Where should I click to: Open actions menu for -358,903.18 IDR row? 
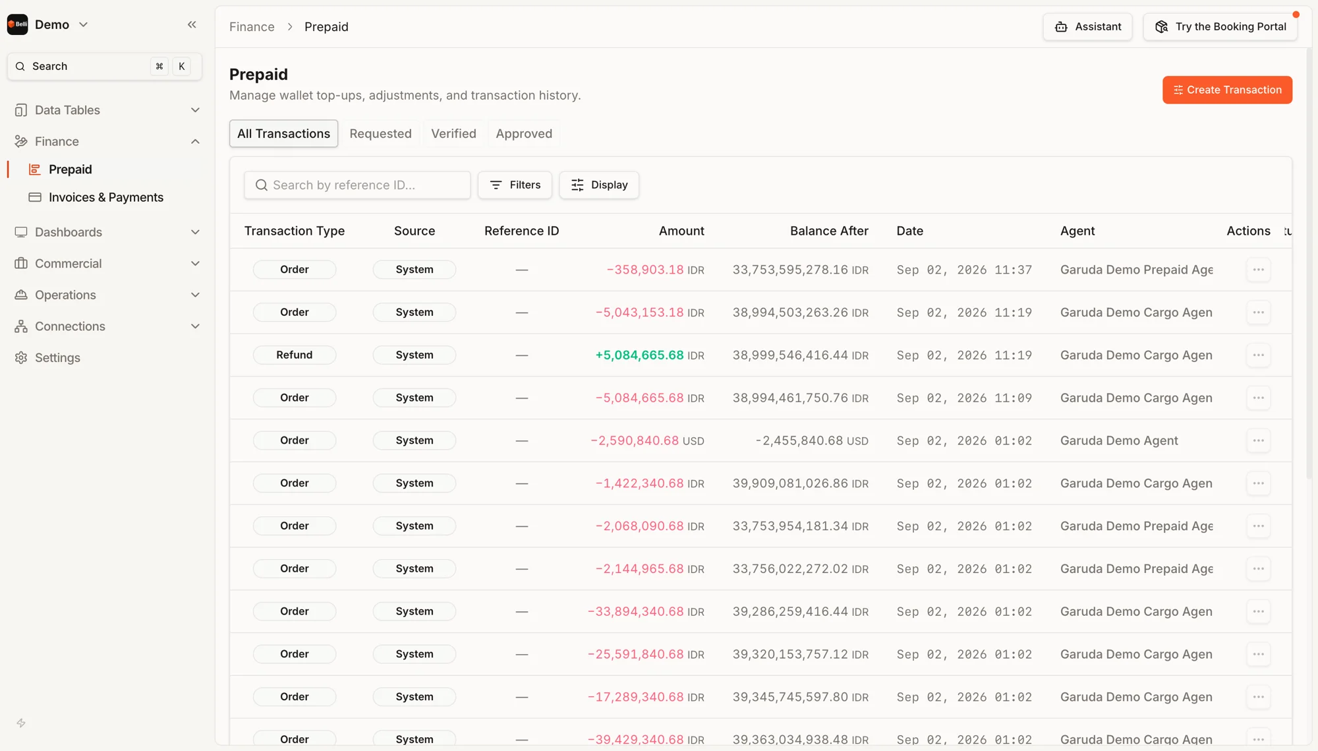tap(1258, 270)
